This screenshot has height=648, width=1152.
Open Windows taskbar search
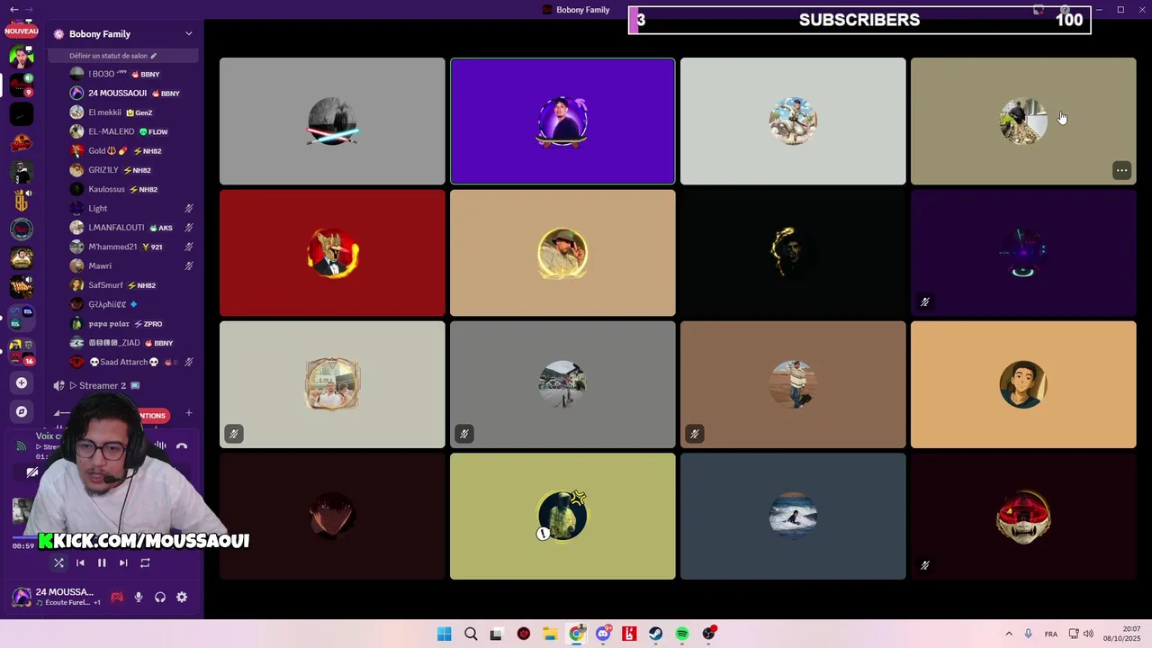471,634
